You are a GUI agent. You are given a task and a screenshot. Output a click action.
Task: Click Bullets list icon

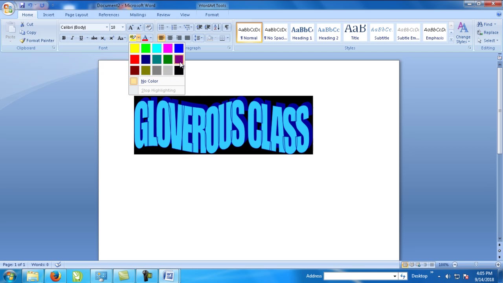(161, 27)
